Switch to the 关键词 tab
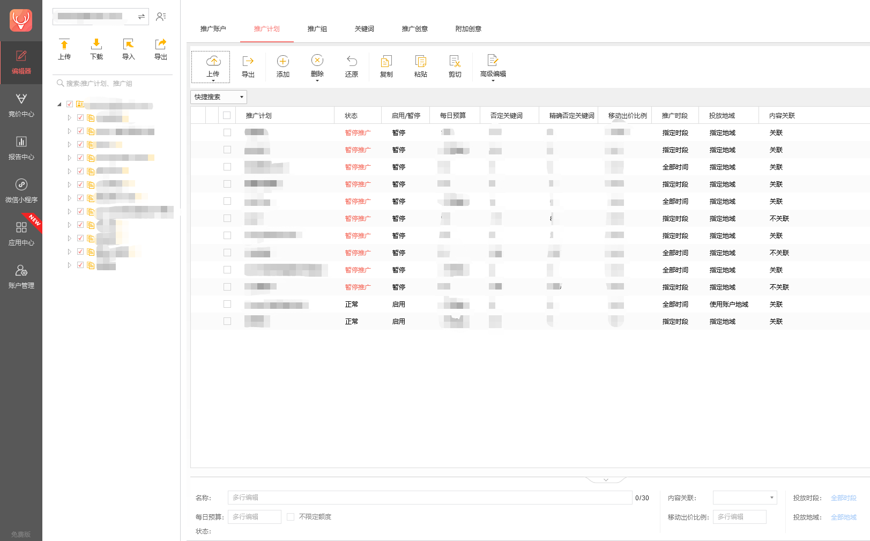The height and width of the screenshot is (541, 870). point(365,29)
